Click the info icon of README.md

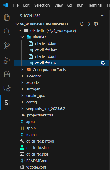pos(22,161)
